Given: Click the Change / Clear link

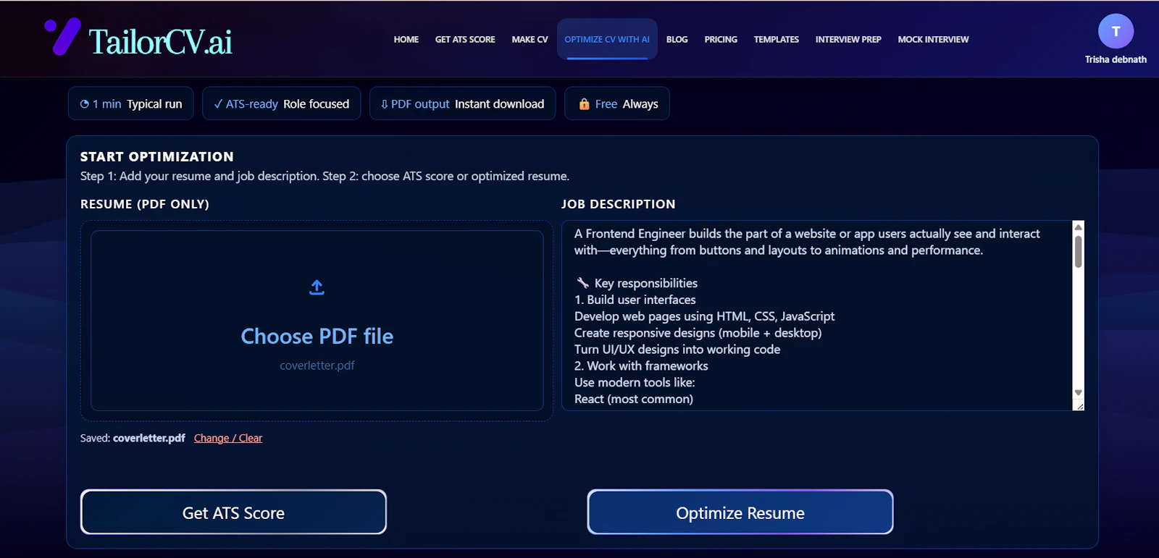Looking at the screenshot, I should 228,438.
